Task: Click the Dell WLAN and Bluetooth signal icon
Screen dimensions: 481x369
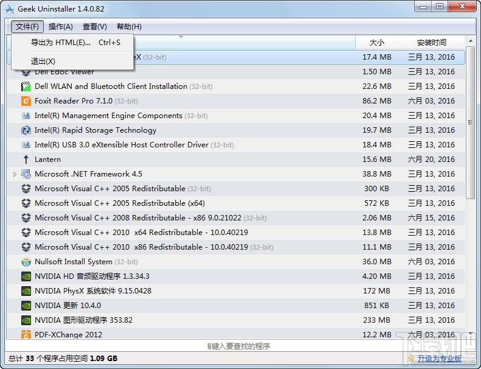Action: (26, 86)
